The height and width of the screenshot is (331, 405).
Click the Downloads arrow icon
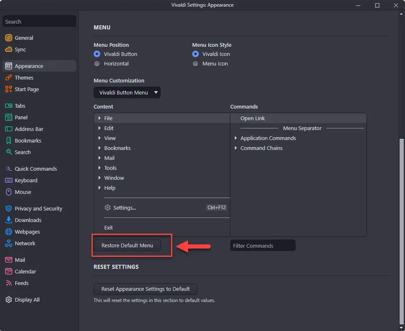[9, 220]
